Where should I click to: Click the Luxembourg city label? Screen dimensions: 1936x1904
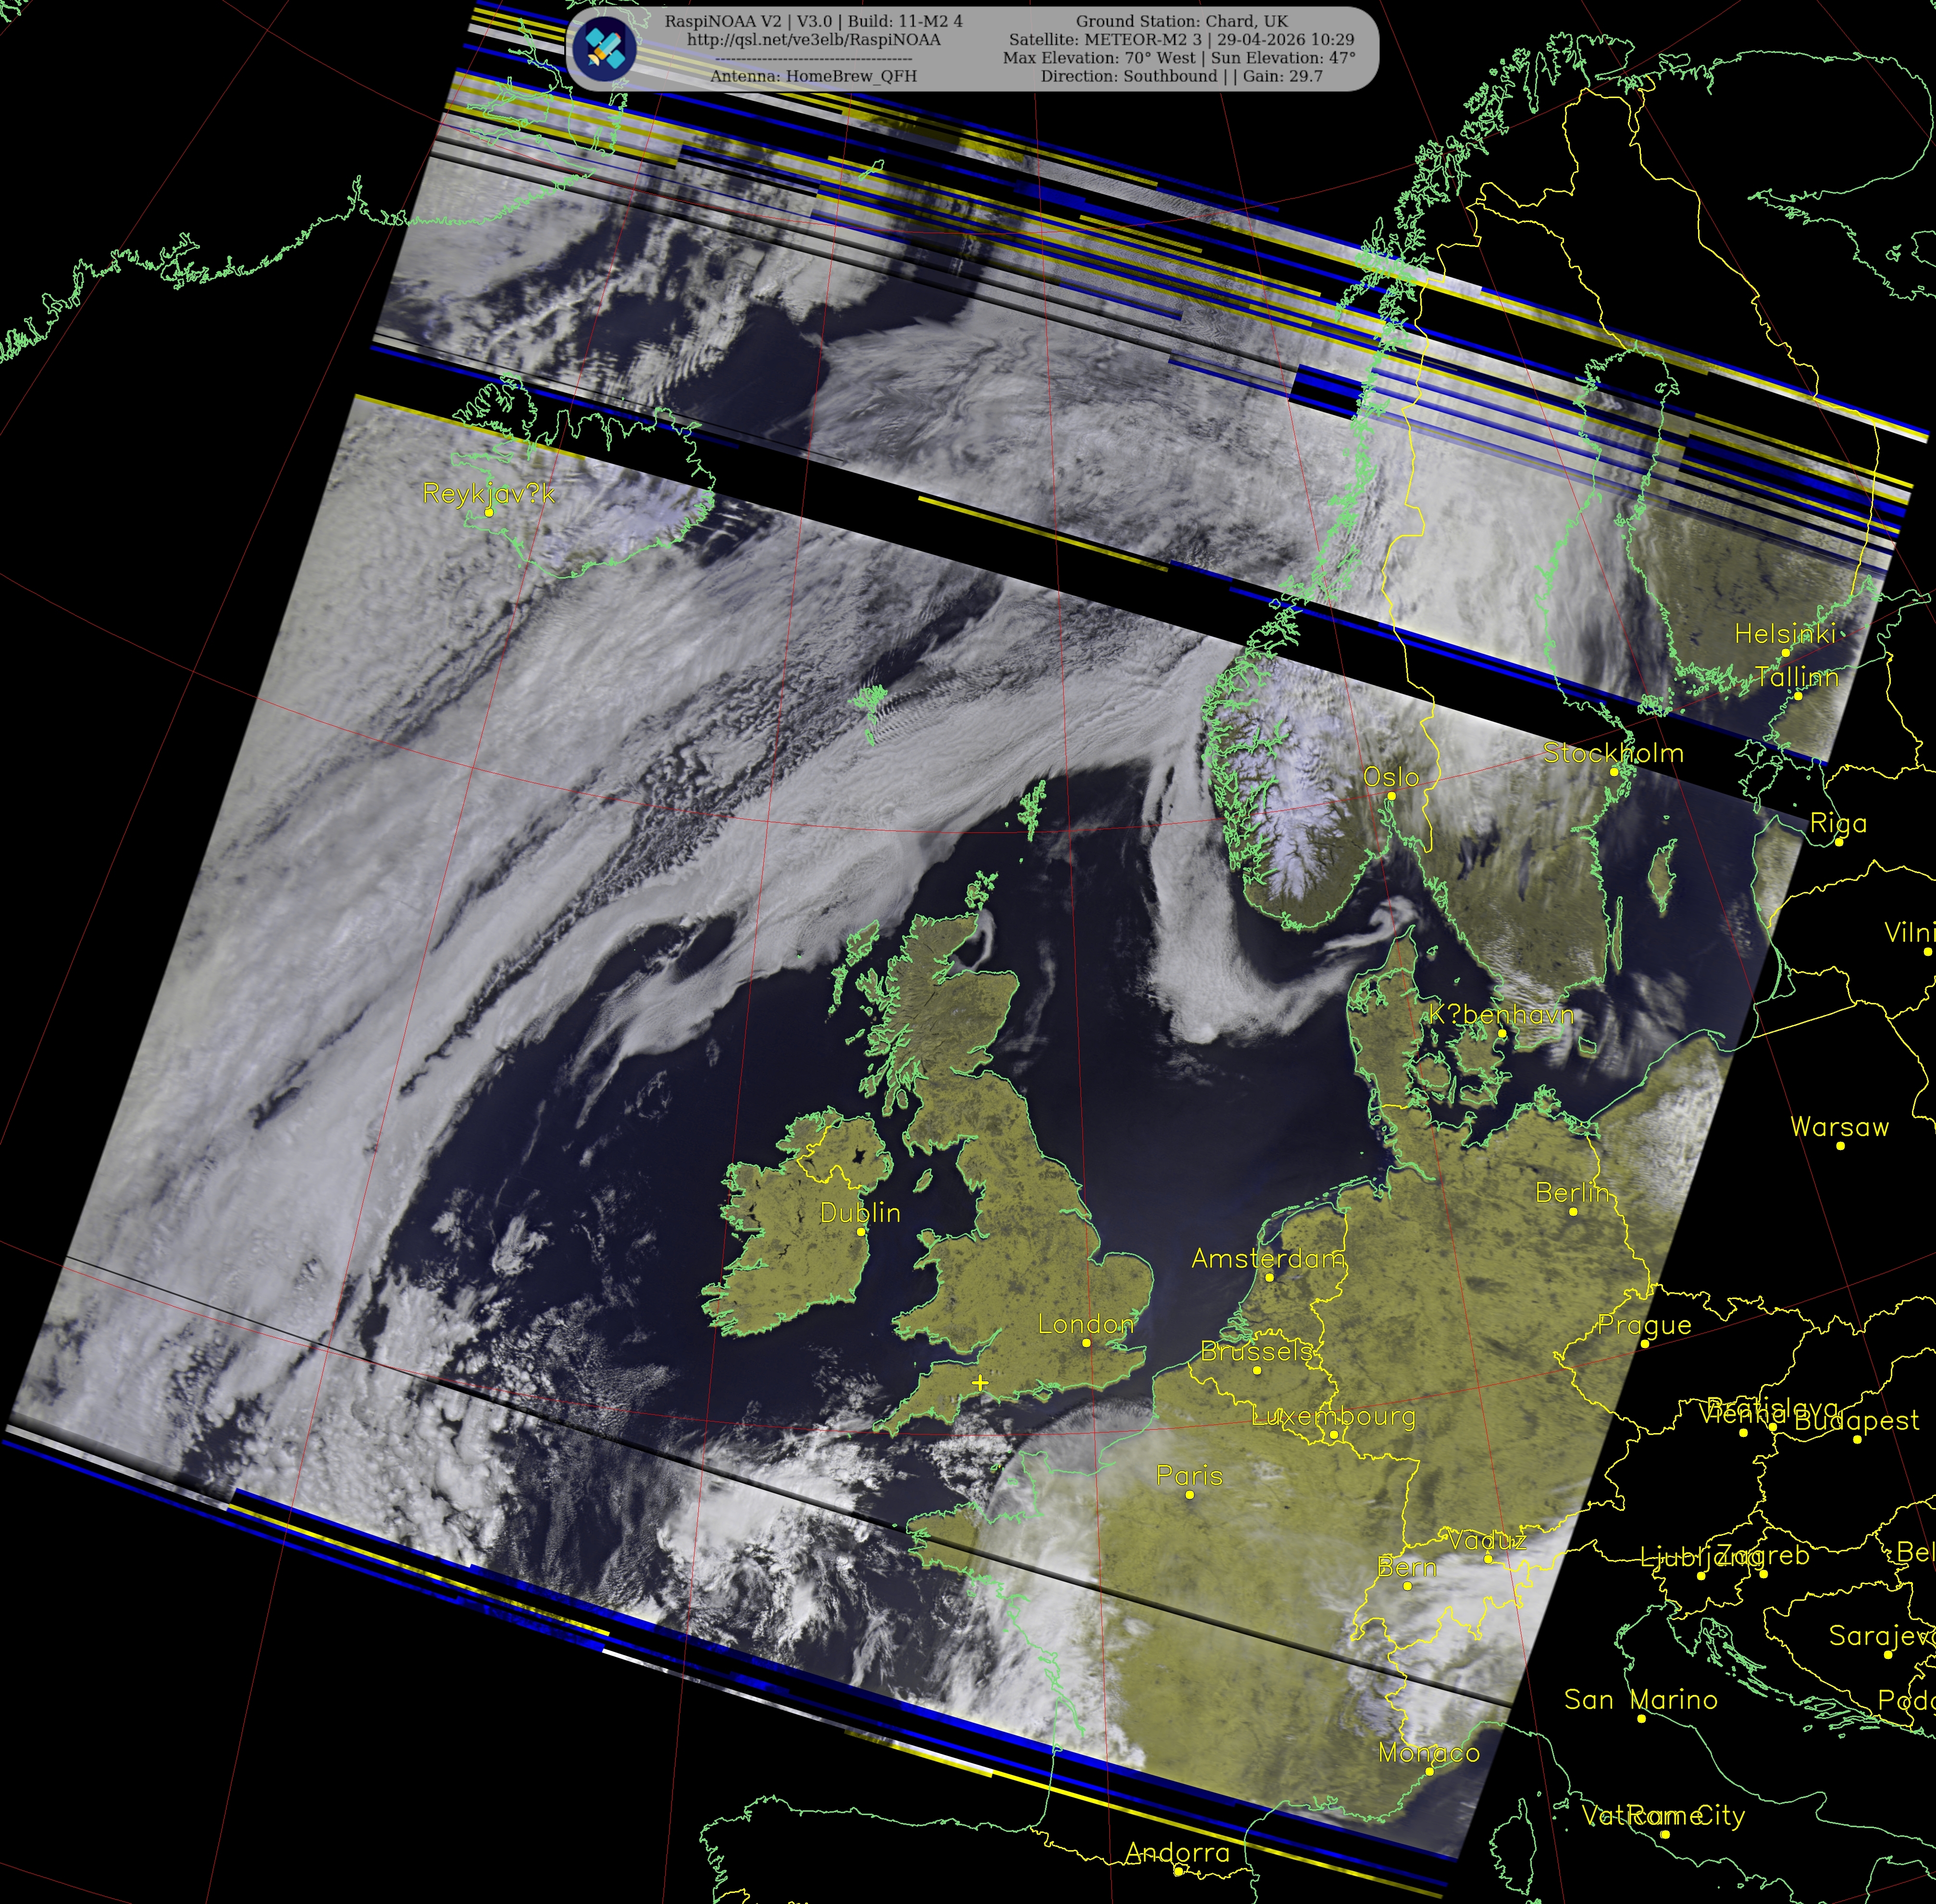1334,1417
